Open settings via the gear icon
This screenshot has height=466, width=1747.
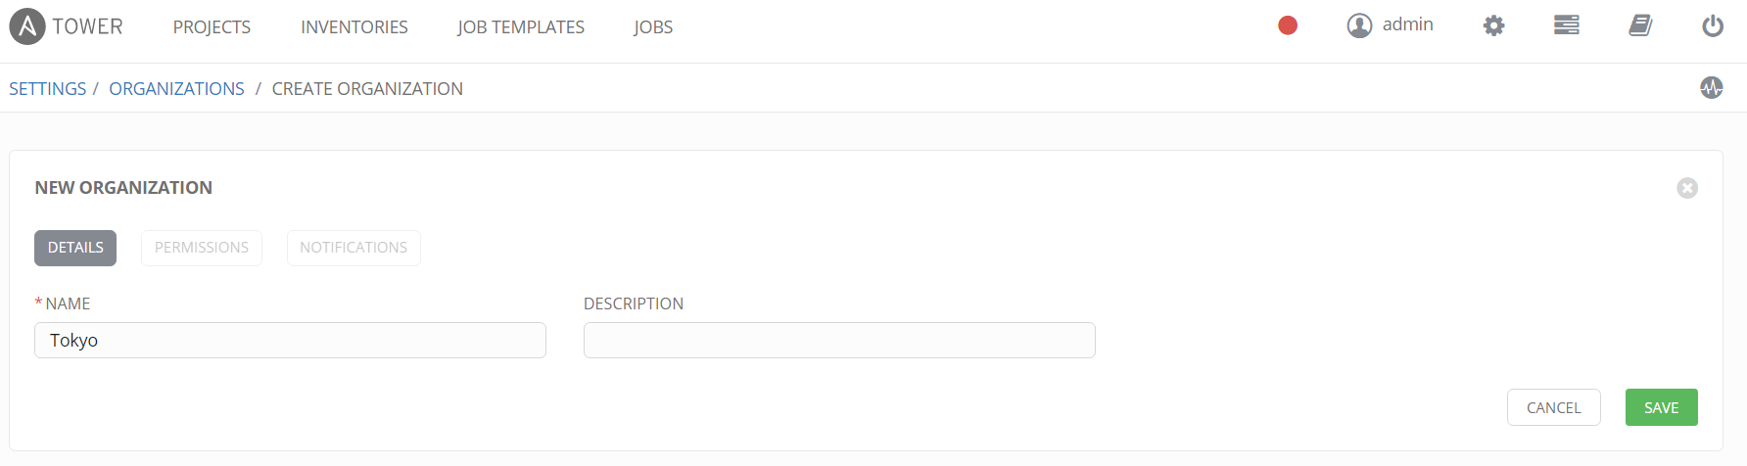click(1493, 25)
